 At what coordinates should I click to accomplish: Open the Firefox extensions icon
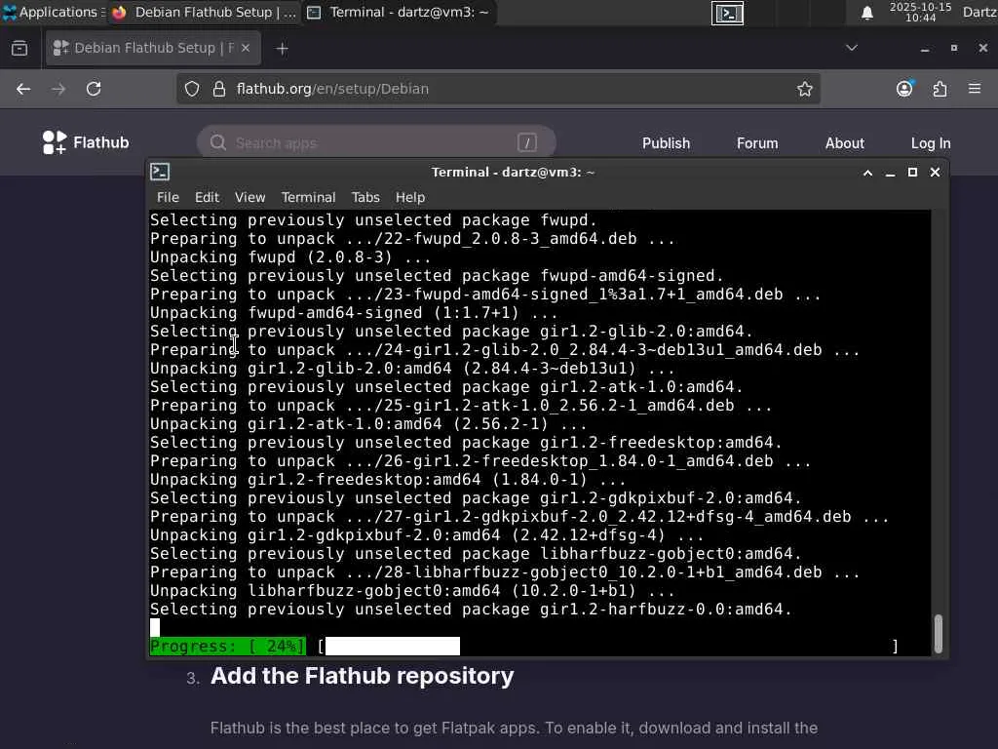[x=940, y=89]
